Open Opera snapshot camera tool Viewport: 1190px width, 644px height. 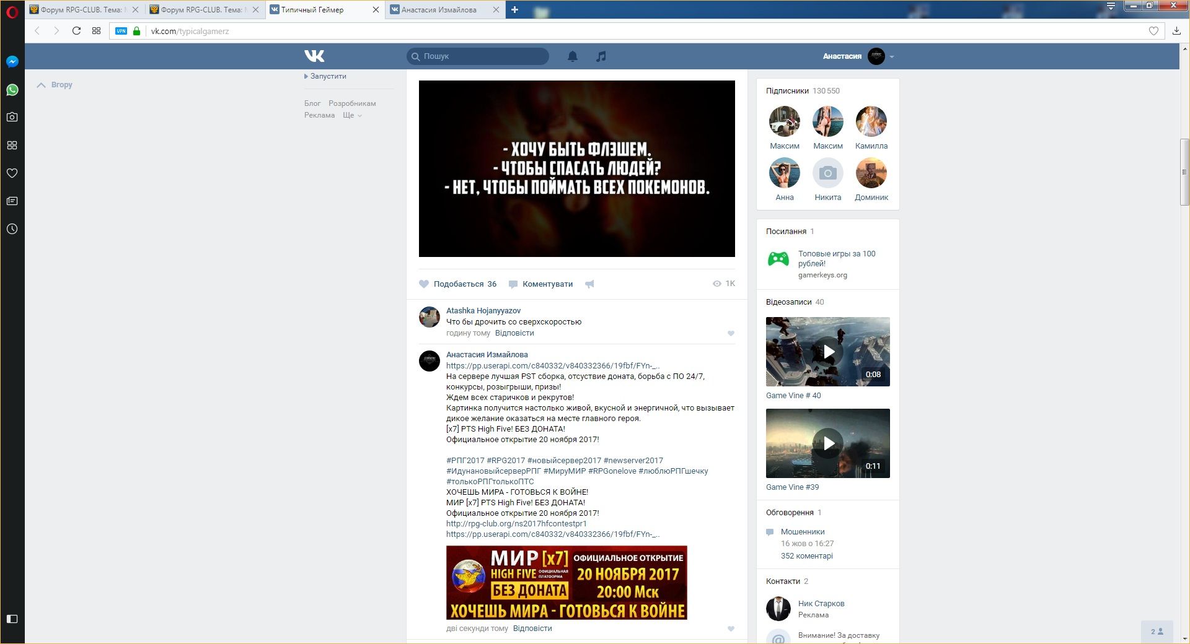tap(12, 117)
